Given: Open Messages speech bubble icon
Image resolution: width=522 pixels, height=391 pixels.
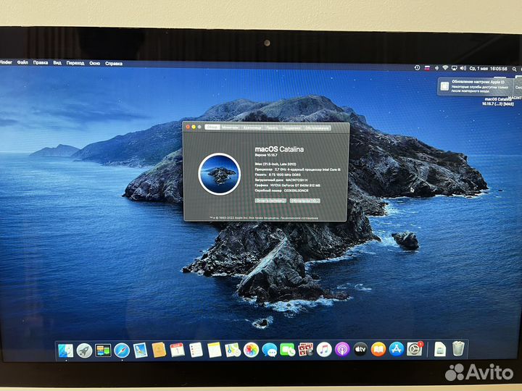Looking at the screenshot, I should (270, 350).
